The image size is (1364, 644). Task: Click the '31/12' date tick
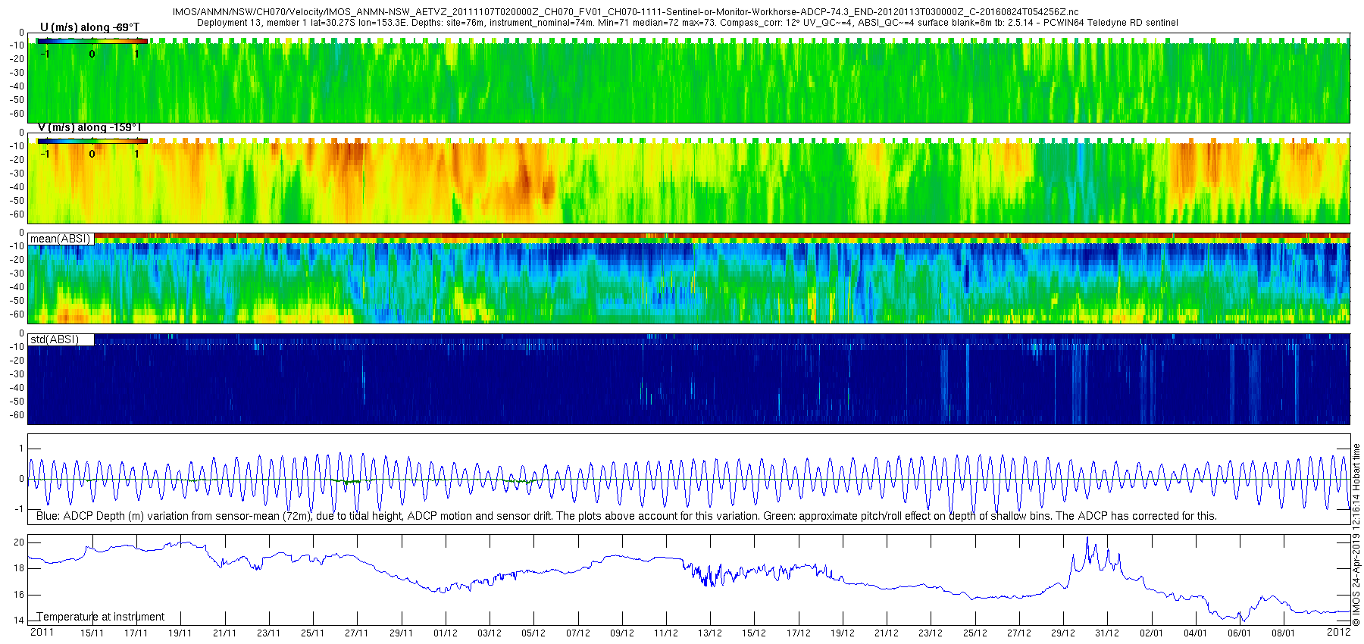tap(1106, 633)
